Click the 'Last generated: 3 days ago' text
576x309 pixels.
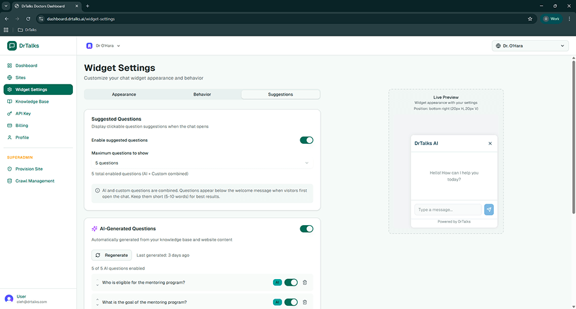163,256
